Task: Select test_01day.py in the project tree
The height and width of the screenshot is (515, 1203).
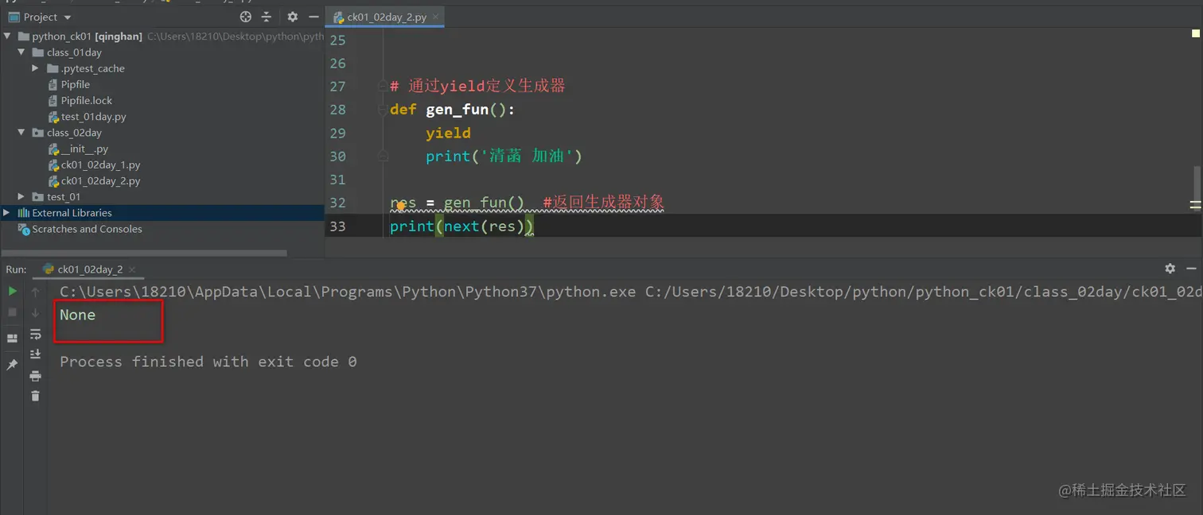Action: tap(93, 117)
